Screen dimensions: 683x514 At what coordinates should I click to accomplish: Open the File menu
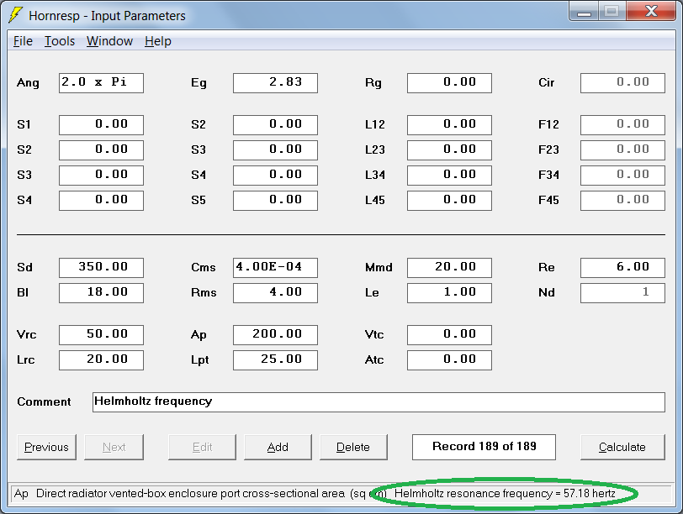[x=23, y=41]
